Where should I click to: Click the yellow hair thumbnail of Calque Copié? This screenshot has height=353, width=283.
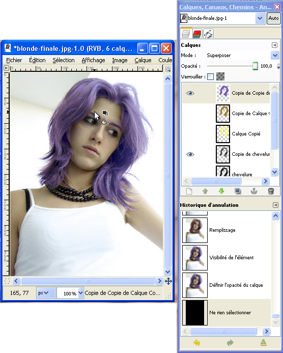pyautogui.click(x=223, y=134)
